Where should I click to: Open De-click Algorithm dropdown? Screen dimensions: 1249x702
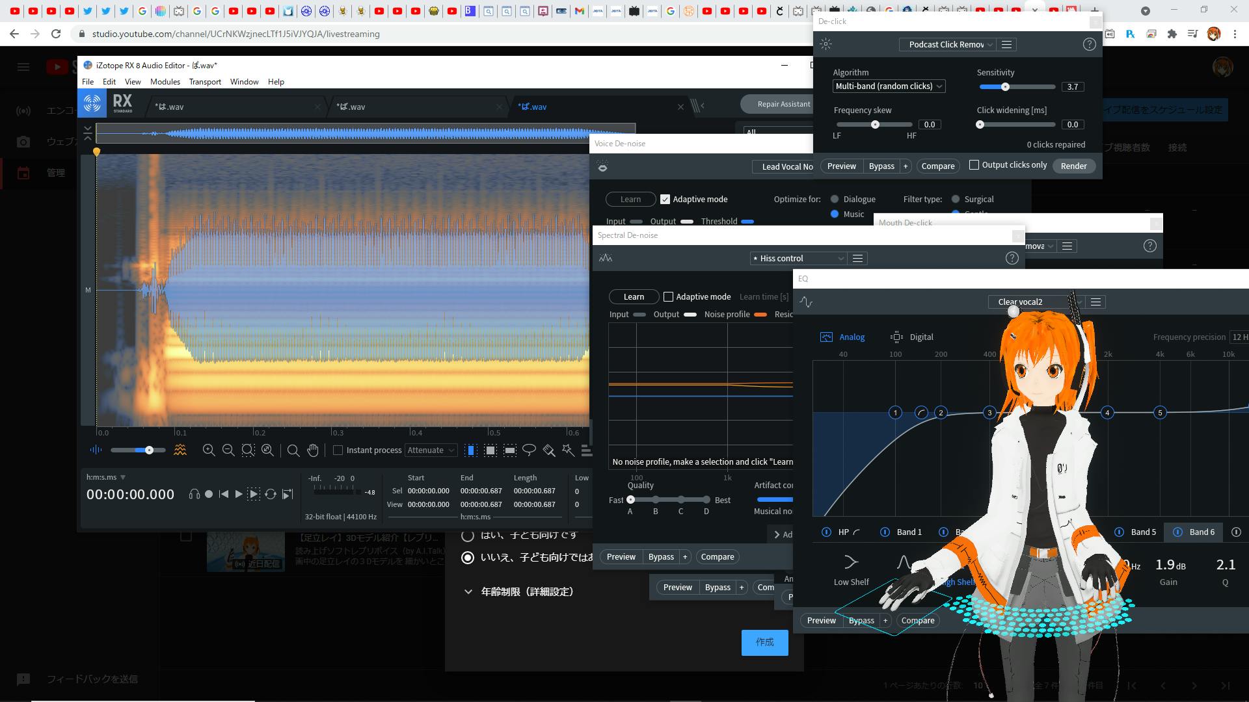[x=889, y=86]
